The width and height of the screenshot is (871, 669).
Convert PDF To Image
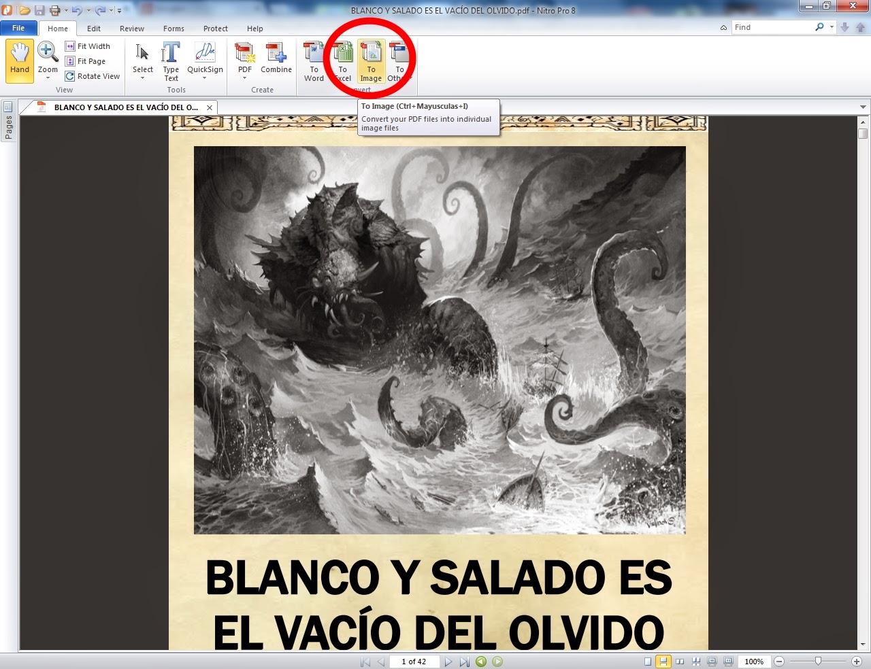point(371,61)
